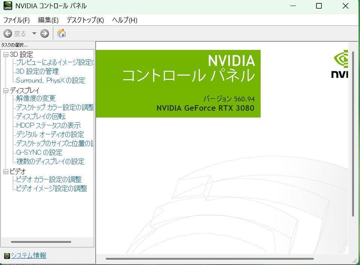Screen dimensions: 360x265
Task: Open the システム情報 link
Action: pyautogui.click(x=29, y=256)
